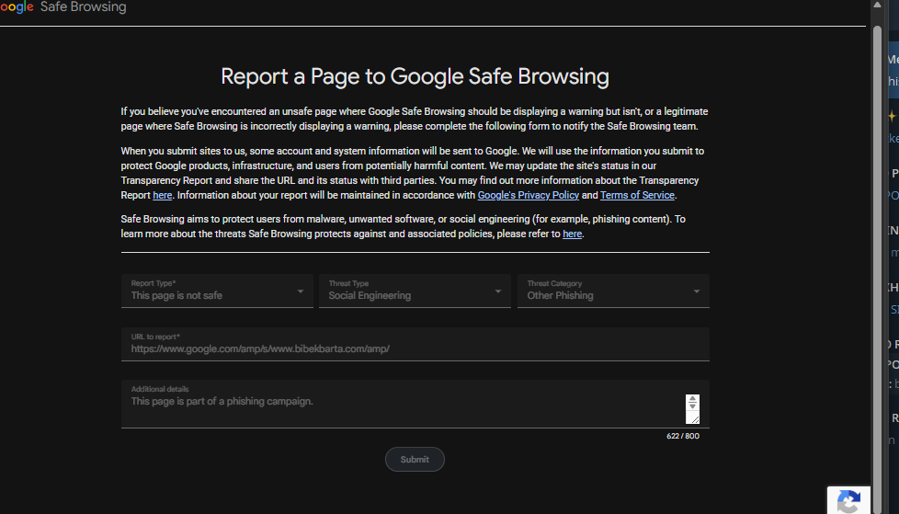The height and width of the screenshot is (514, 899).
Task: Click the page scrollbar up arrow
Action: [877, 5]
